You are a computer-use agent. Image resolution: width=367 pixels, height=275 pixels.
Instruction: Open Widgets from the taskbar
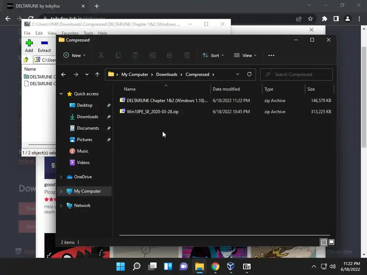pos(168,266)
